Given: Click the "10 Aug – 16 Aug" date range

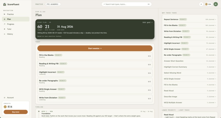Looking at the screenshot, I should tap(146, 111).
